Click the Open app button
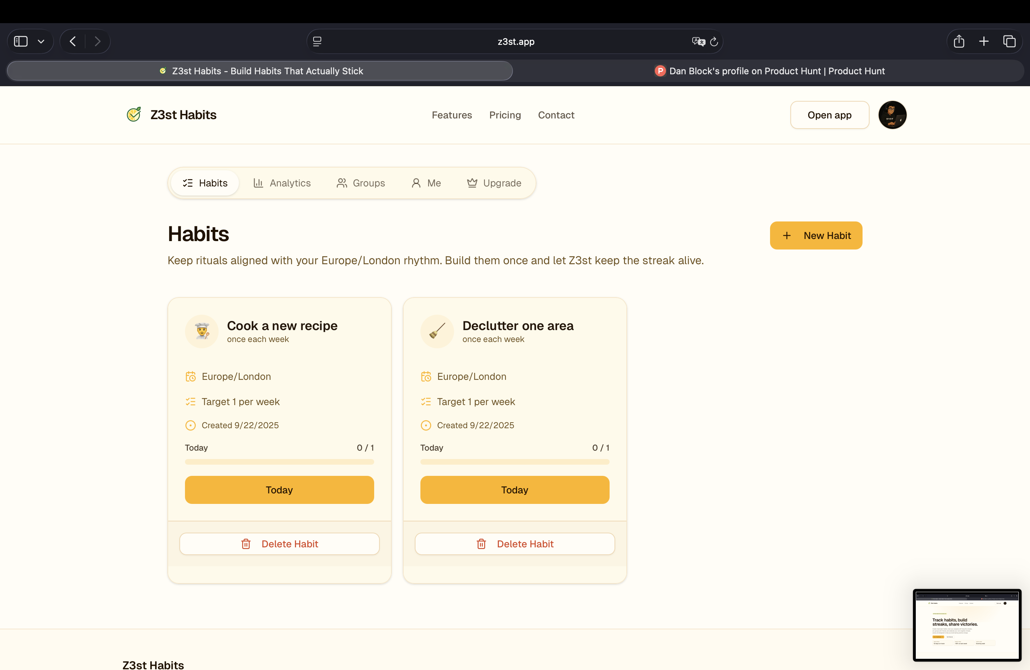This screenshot has height=670, width=1030. (x=829, y=115)
